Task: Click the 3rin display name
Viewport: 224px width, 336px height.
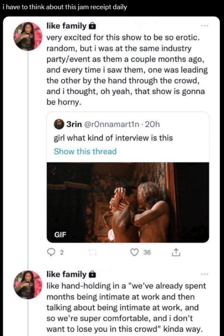Action: pyautogui.click(x=74, y=124)
